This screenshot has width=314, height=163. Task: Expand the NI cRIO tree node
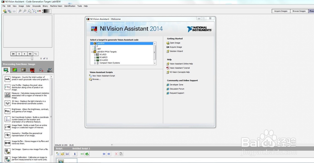coord(95,54)
